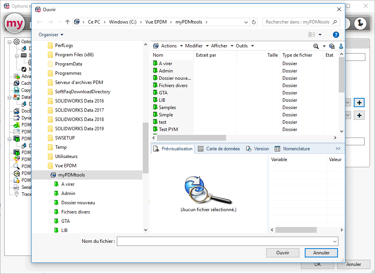Open the Organiser dropdown
The height and width of the screenshot is (274, 375).
51,35
